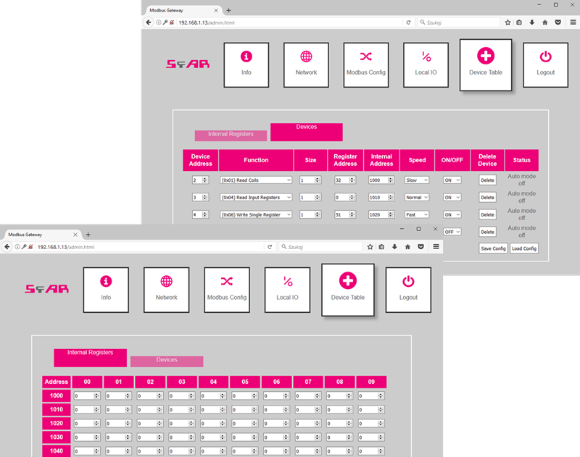Open the hamburger menu in the upper browser window

point(571,22)
